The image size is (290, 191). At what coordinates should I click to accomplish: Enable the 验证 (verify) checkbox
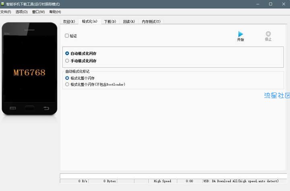tap(67, 36)
